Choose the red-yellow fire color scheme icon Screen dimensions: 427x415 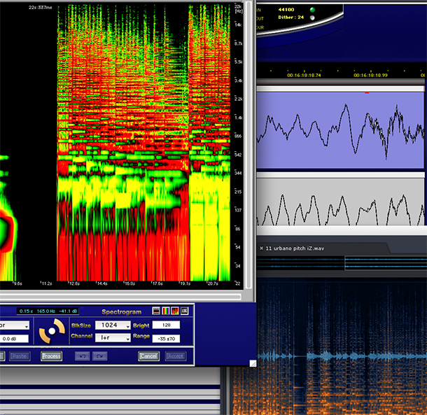175,311
